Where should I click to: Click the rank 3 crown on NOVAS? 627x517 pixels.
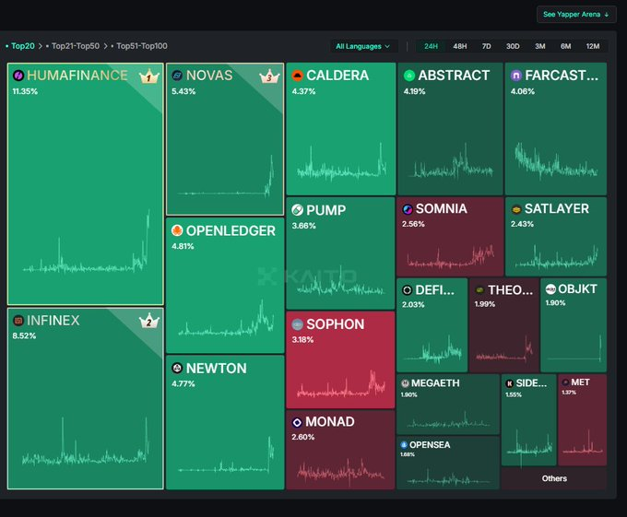pyautogui.click(x=269, y=76)
